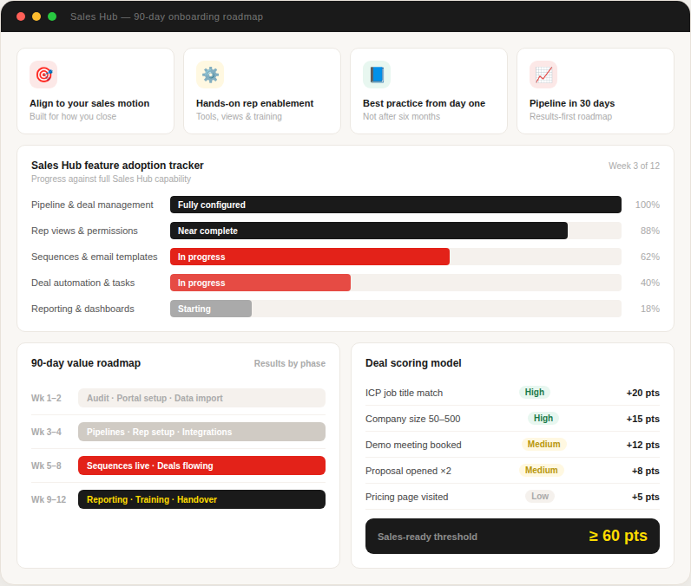The image size is (691, 586).
Task: Click High badge for Company size 50–500
Action: point(543,418)
